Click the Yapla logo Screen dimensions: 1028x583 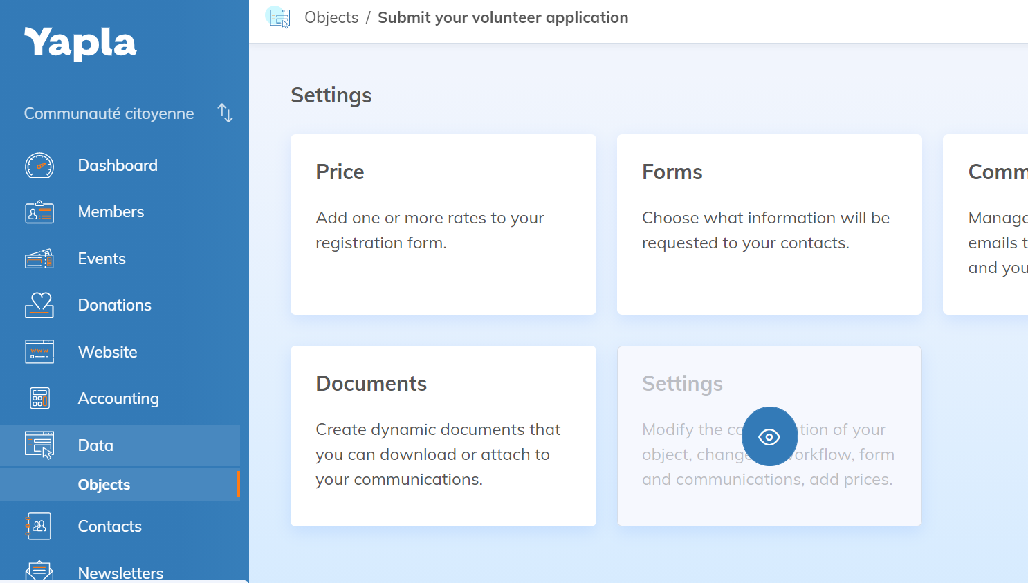pos(80,44)
